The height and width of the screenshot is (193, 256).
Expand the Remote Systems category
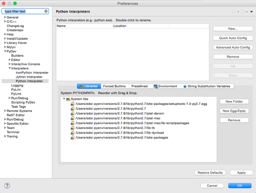coord(5,111)
